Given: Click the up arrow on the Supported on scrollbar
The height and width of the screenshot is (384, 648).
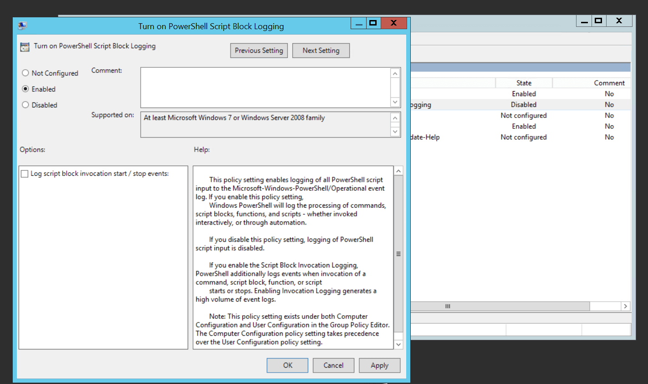Looking at the screenshot, I should coord(395,118).
